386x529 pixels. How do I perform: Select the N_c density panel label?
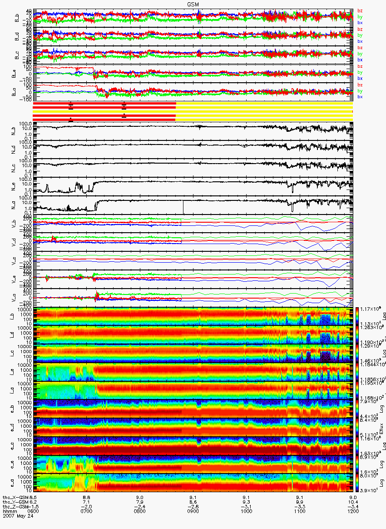pyautogui.click(x=14, y=168)
